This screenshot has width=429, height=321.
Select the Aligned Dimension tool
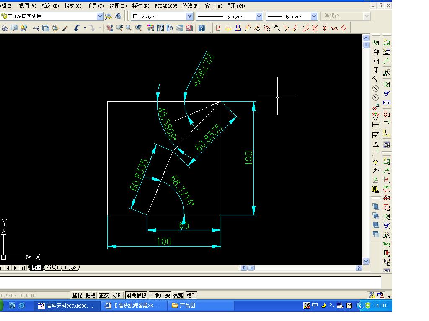(376, 79)
